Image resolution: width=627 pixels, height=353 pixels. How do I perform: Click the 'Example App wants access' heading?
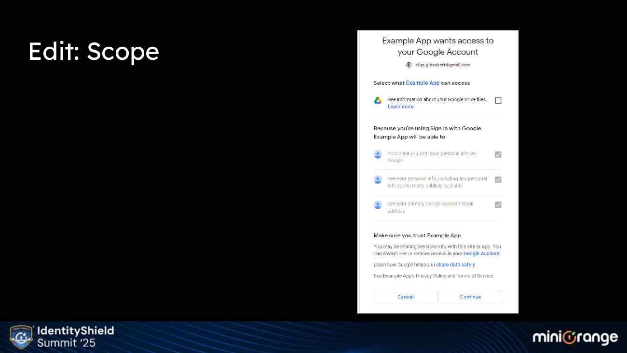[x=438, y=46]
